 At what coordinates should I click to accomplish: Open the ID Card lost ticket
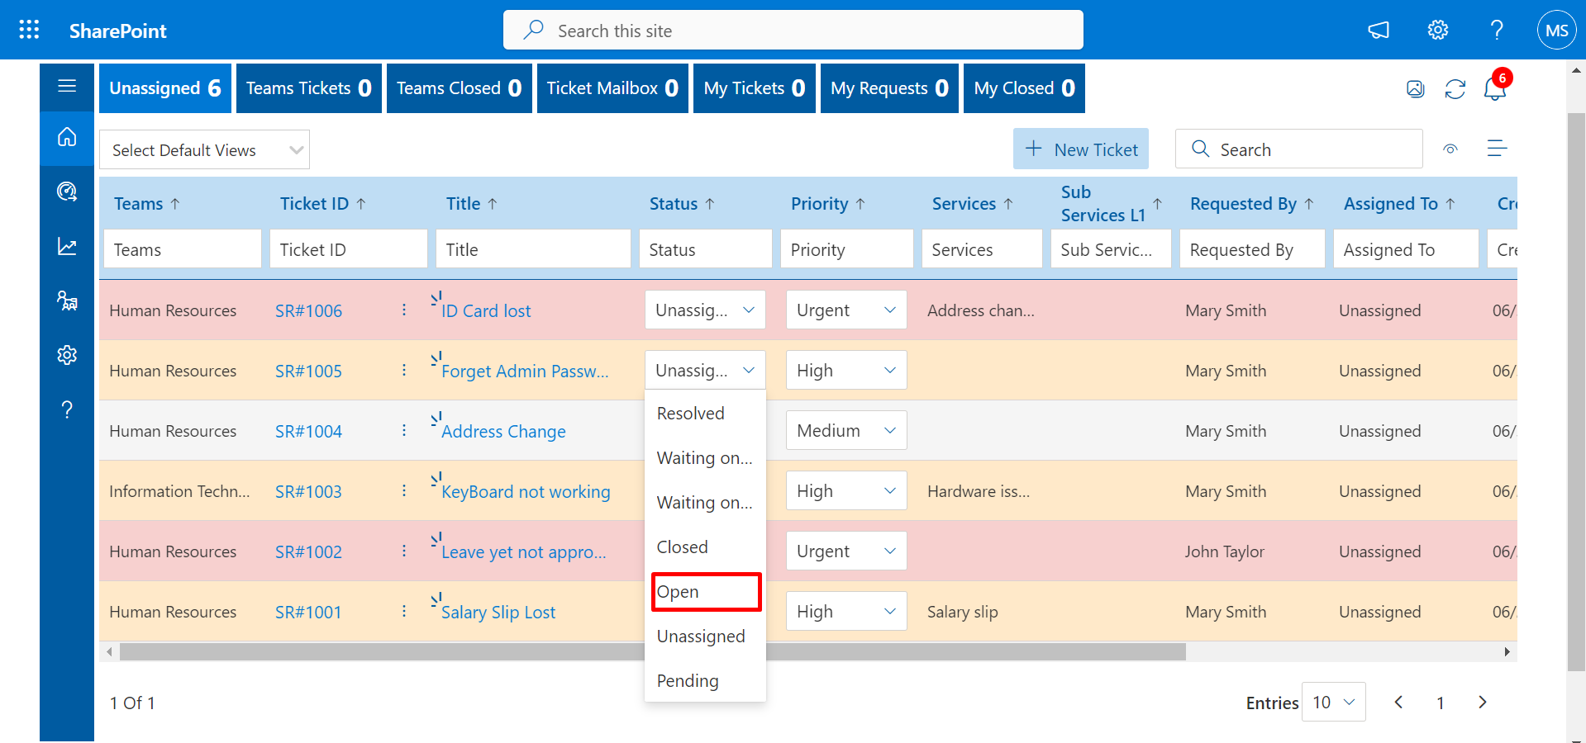(x=486, y=311)
